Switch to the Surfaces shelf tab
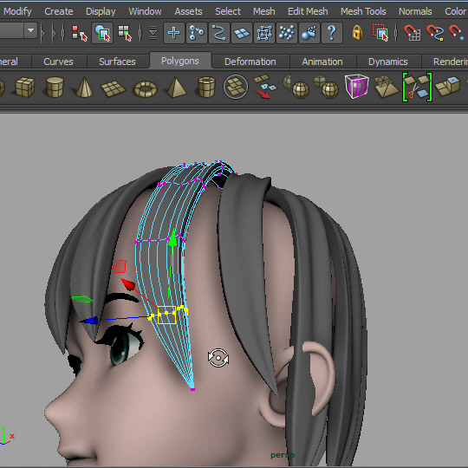Screen dimensions: 468x468 click(117, 62)
